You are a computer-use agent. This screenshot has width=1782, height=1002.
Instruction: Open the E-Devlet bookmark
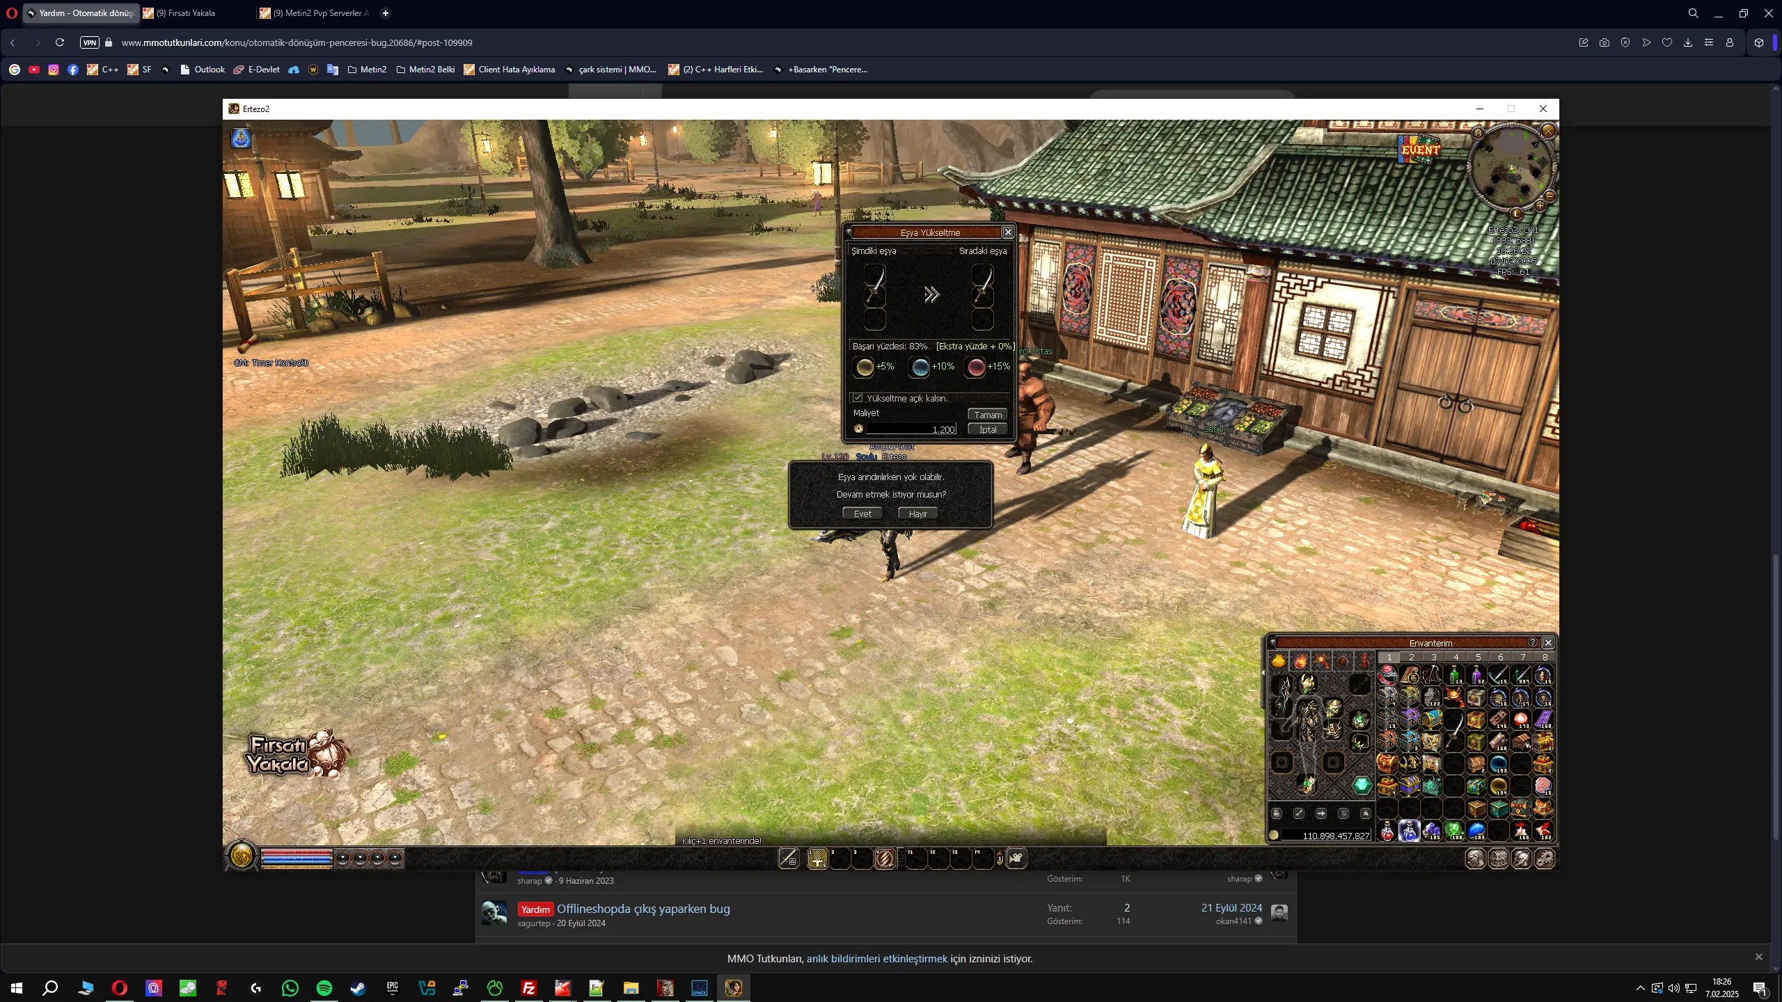(256, 70)
